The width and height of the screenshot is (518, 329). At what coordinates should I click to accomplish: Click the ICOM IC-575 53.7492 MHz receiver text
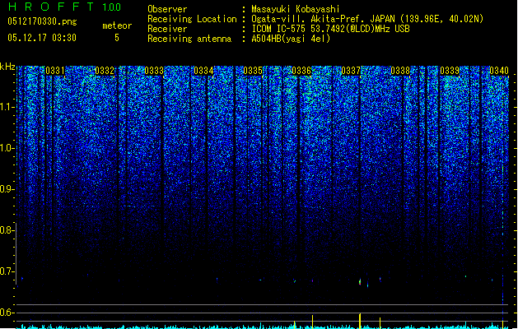330,29
